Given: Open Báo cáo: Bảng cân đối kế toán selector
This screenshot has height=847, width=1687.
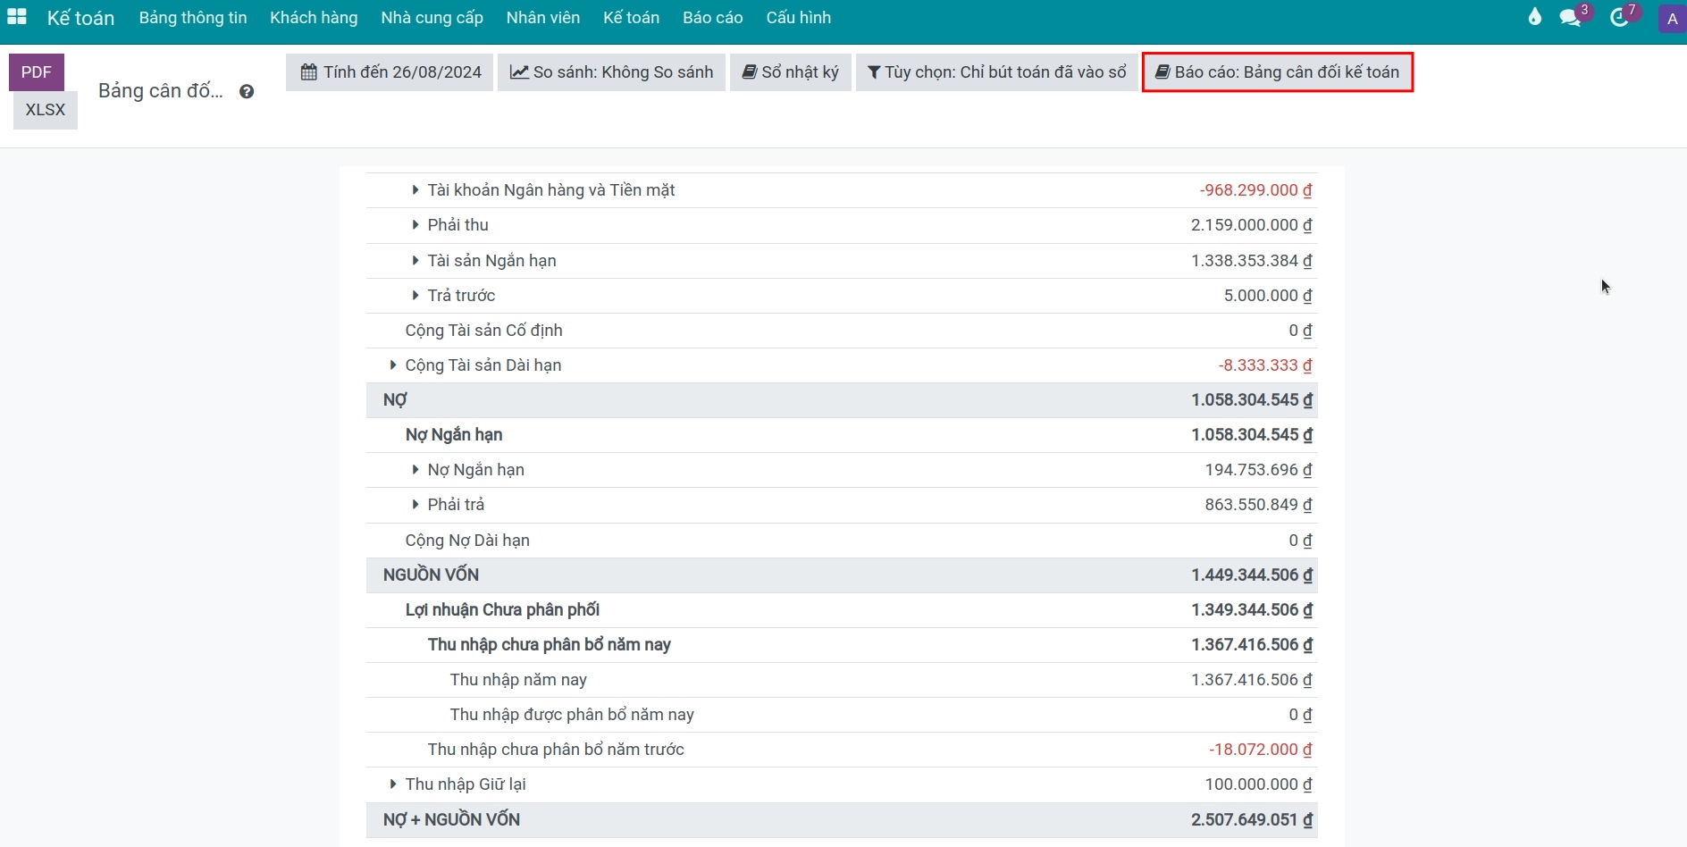Looking at the screenshot, I should coord(1277,72).
